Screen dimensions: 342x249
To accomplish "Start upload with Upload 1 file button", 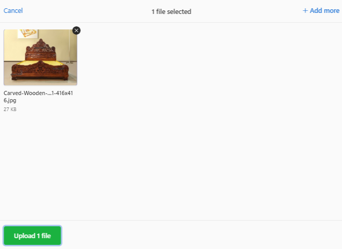I will [32, 236].
